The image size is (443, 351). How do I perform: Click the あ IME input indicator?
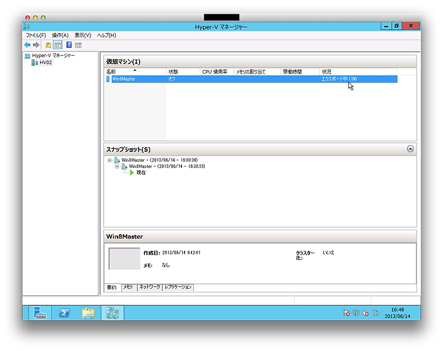(375, 313)
